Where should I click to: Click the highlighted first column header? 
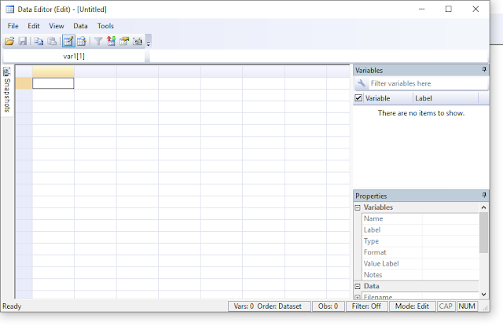pos(53,71)
